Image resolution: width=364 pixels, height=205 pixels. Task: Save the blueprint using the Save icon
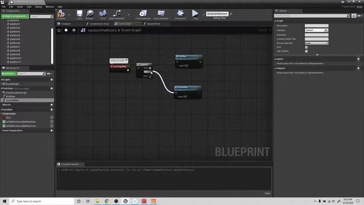tap(80, 14)
